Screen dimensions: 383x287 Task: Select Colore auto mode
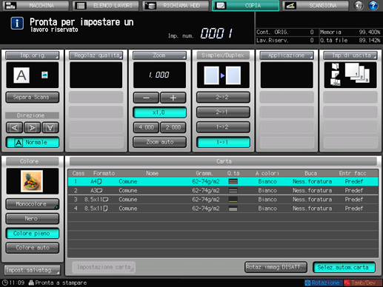click(x=33, y=248)
